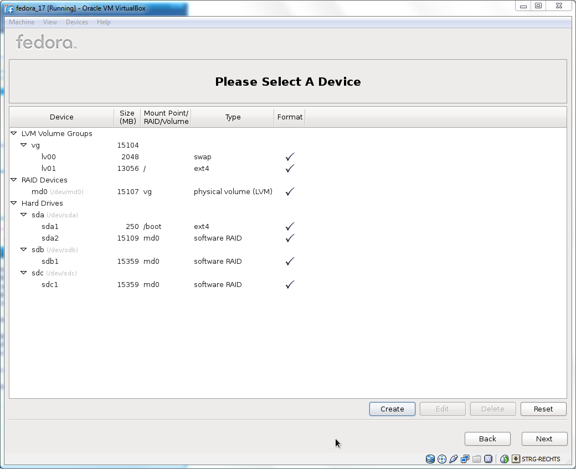Select the lv01 logical volume row

[288, 168]
